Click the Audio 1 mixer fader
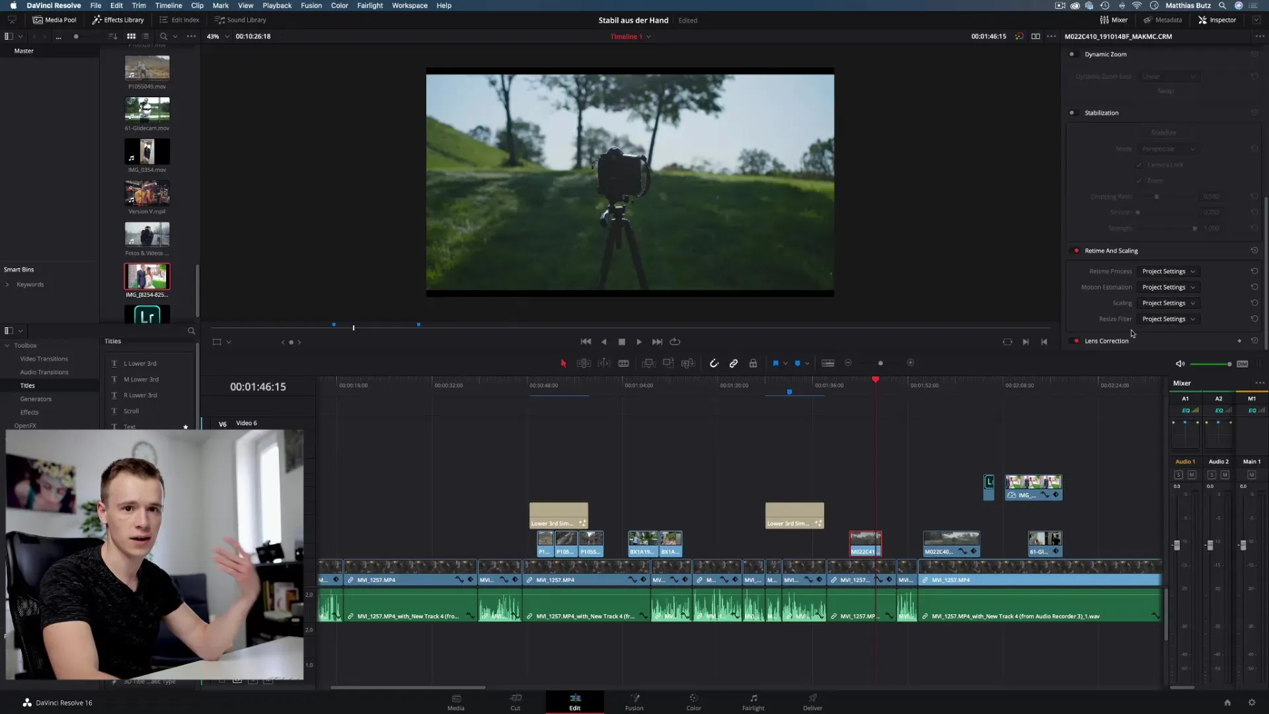 click(x=1176, y=545)
